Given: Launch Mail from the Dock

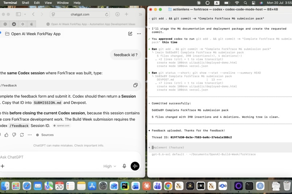Looking at the screenshot, I should tap(38, 186).
